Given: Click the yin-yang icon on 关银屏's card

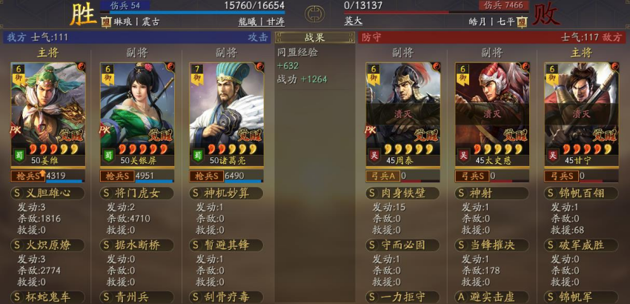Looking at the screenshot, I should click(x=170, y=67).
